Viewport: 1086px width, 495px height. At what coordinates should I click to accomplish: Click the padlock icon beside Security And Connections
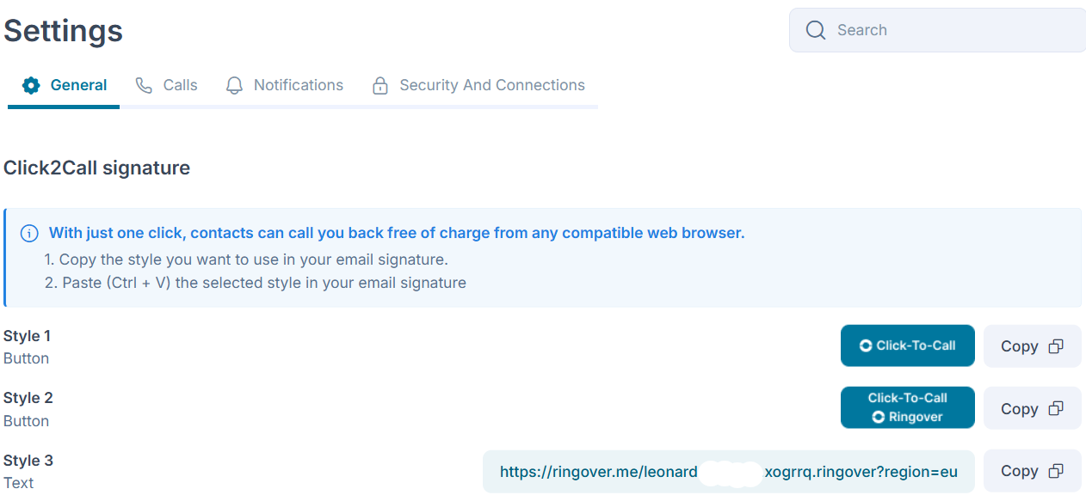click(379, 85)
